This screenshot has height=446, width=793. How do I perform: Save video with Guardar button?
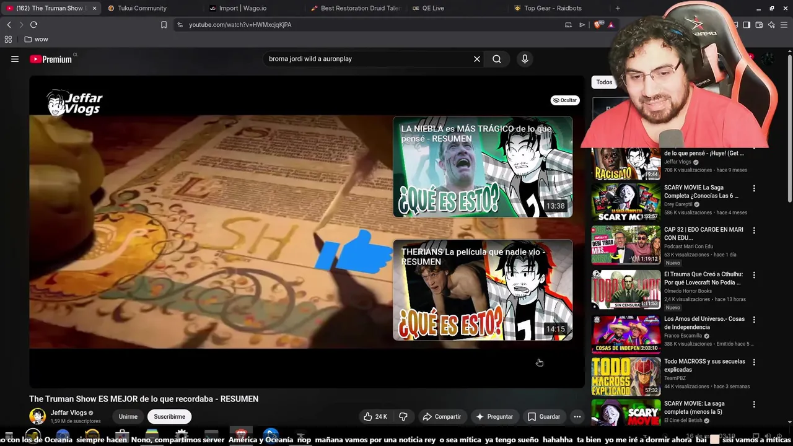[544, 417]
